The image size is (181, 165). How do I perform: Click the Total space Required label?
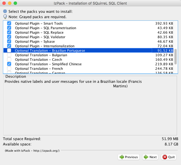click(x=22, y=139)
